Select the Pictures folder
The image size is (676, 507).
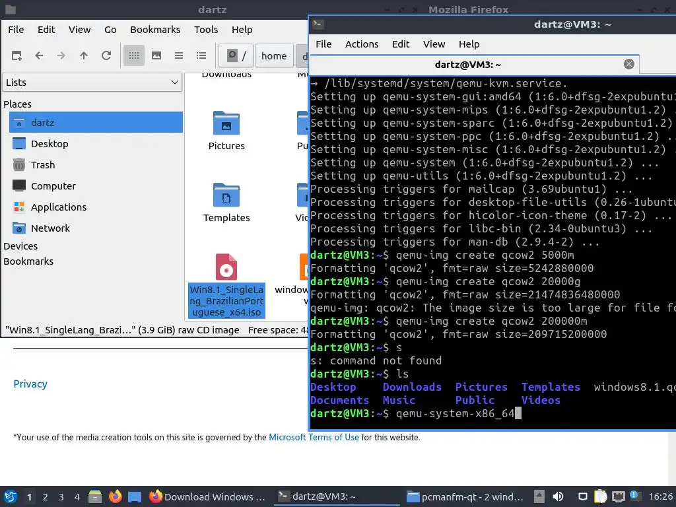point(226,131)
